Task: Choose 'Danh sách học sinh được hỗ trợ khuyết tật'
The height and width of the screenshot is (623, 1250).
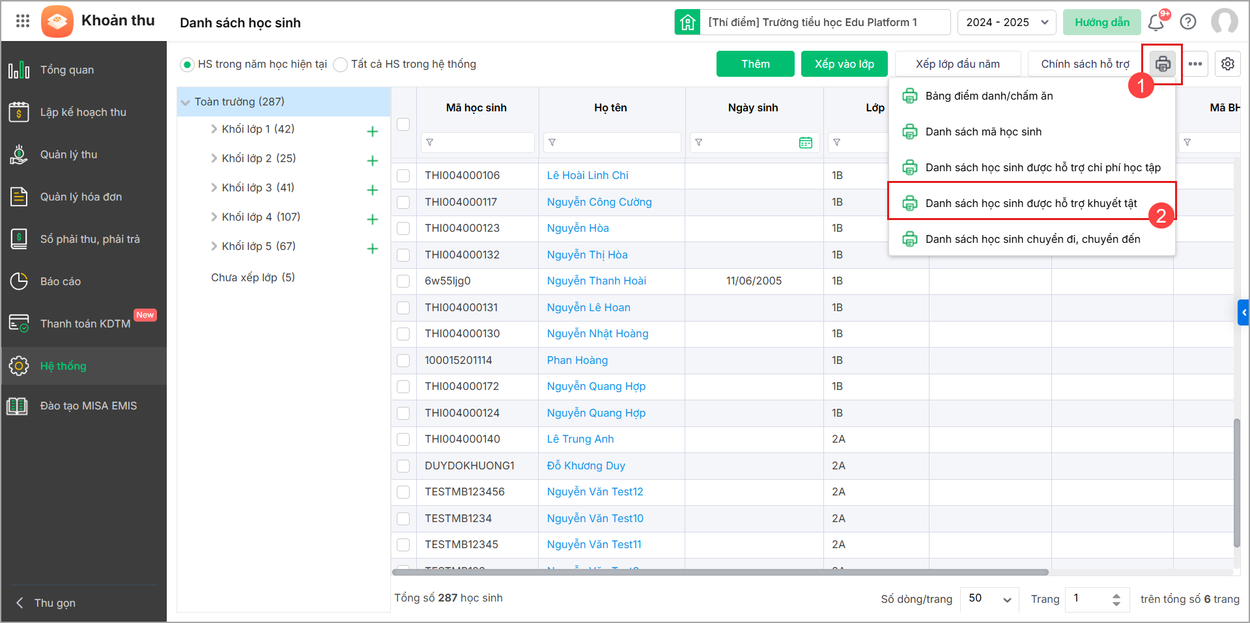Action: click(1030, 203)
